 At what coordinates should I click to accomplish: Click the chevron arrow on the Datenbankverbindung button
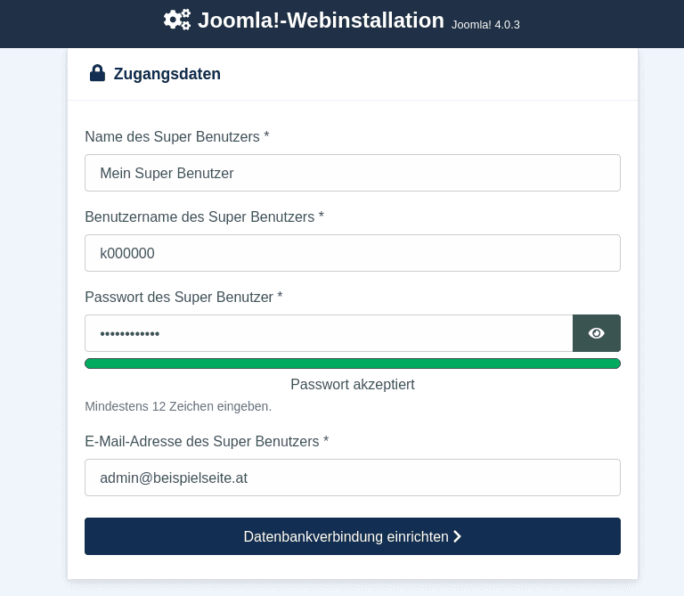click(457, 536)
